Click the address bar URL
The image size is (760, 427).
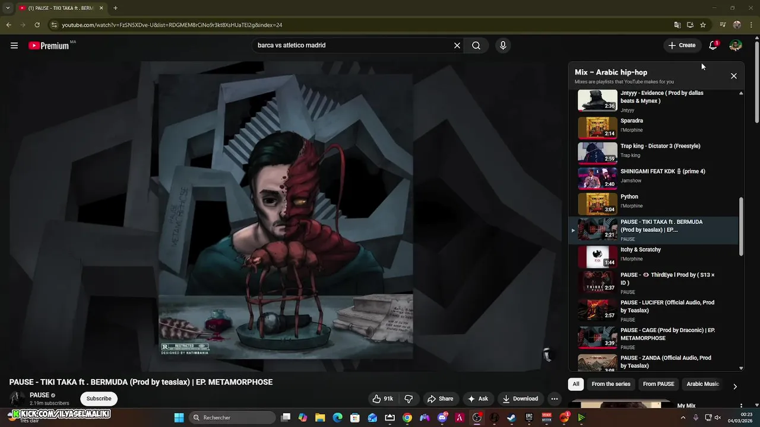pyautogui.click(x=172, y=25)
